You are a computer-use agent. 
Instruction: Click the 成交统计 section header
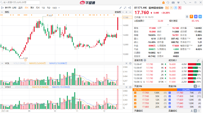click(173, 60)
